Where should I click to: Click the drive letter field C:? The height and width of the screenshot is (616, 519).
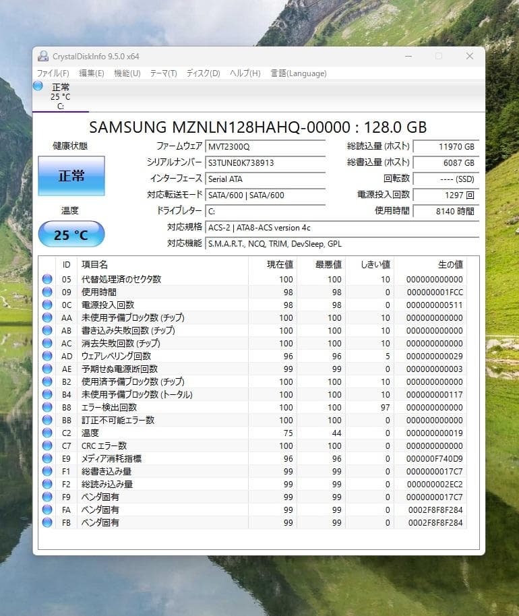[x=265, y=212]
